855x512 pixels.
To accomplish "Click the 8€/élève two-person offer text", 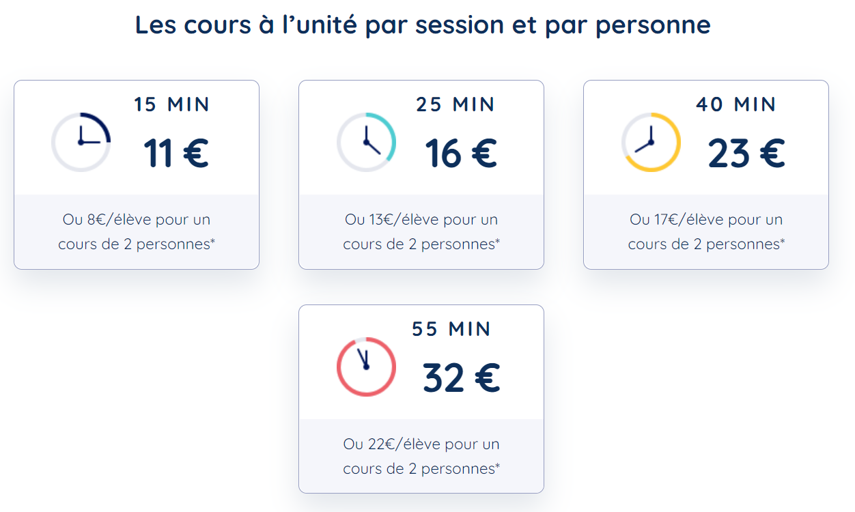I will 136,231.
